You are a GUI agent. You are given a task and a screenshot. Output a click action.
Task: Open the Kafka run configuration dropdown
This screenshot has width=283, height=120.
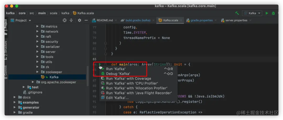pyautogui.click(x=252, y=13)
